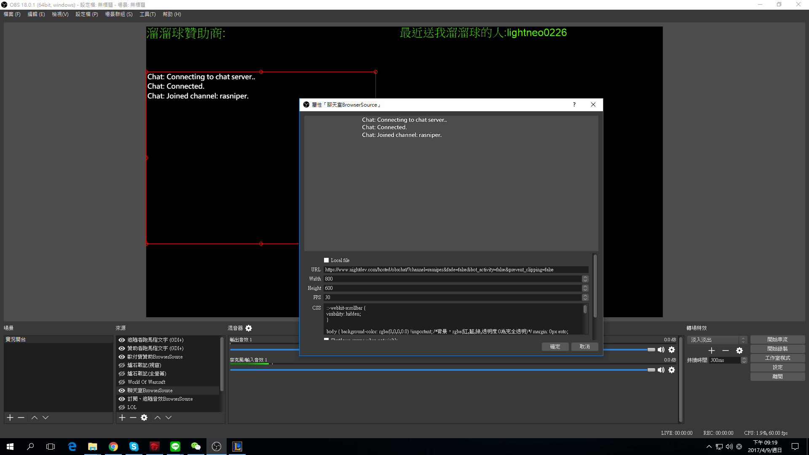809x455 pixels.
Task: Show hidden system tray icons chevron
Action: (x=709, y=447)
